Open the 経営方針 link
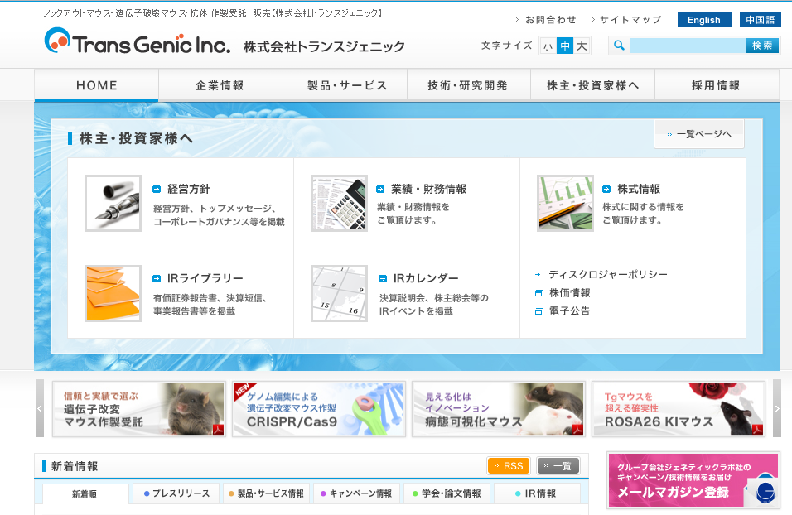This screenshot has width=792, height=515. pos(188,190)
